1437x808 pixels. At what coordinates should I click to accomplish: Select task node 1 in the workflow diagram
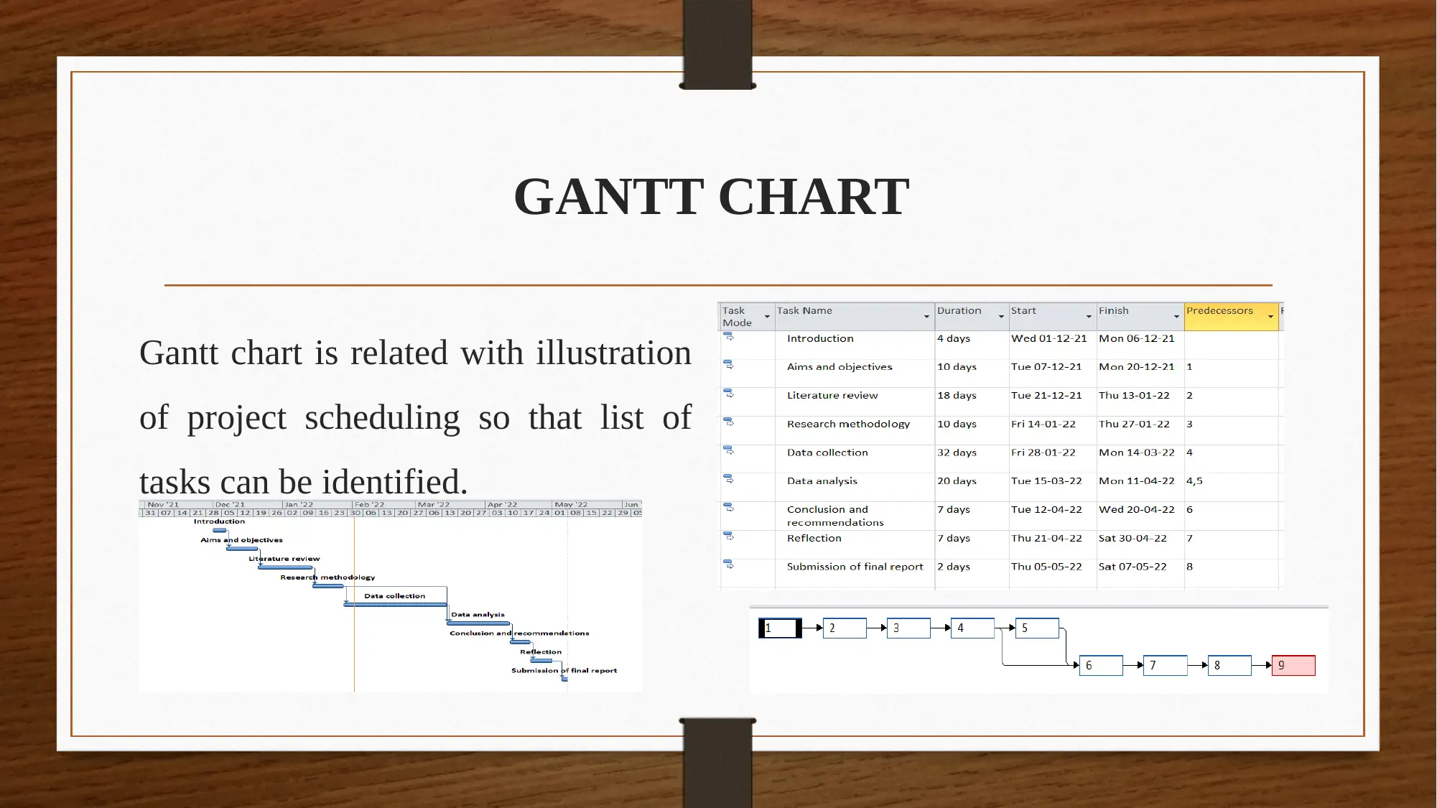[x=781, y=628]
